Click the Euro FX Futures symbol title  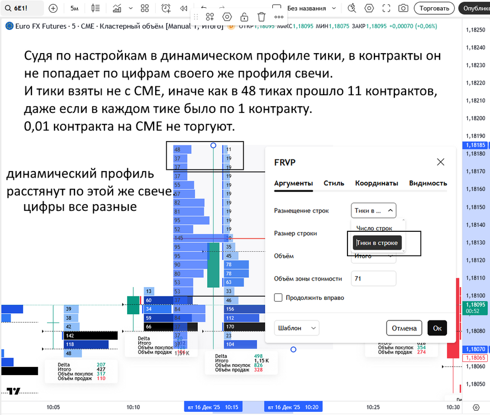[x=41, y=27]
